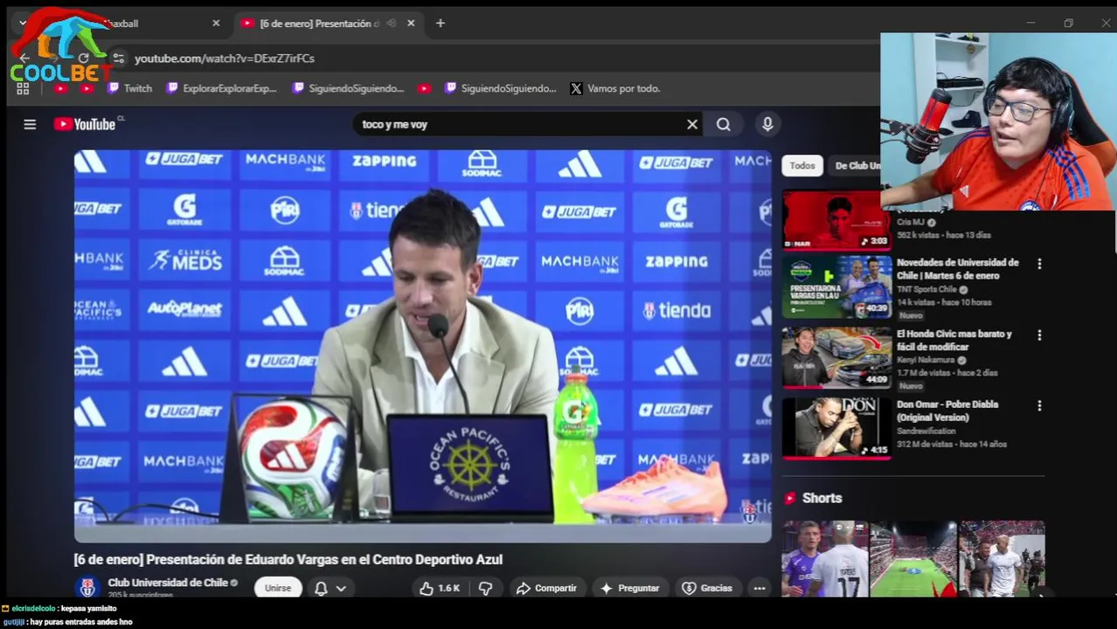The width and height of the screenshot is (1117, 629).
Task: Open the first SiguiendoSiguiendo bookmark
Action: [348, 88]
